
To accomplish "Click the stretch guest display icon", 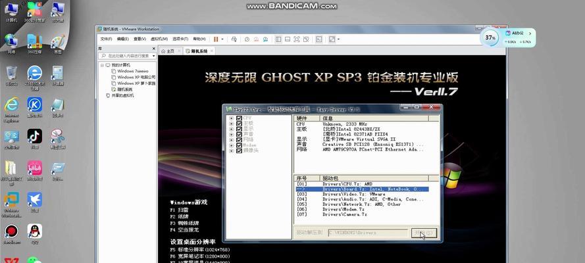I will pos(332,39).
